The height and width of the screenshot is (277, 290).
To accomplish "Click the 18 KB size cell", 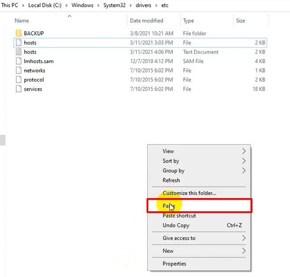I will tap(259, 89).
